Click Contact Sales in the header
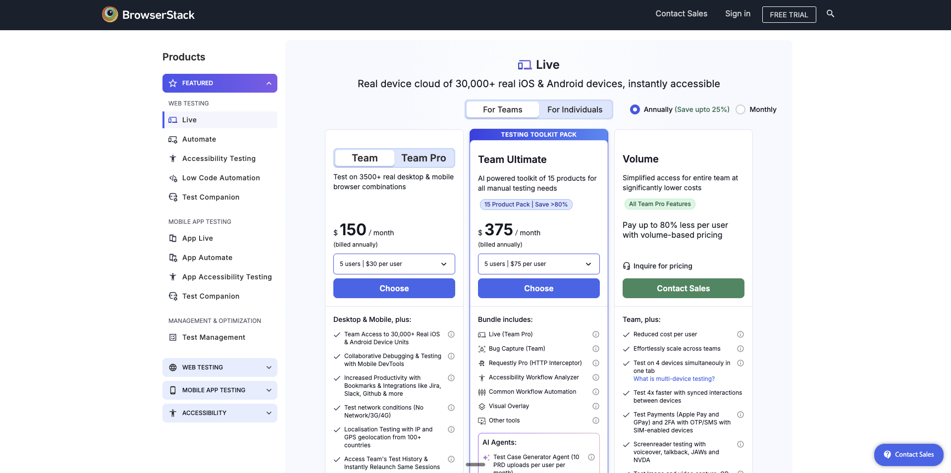 tap(681, 14)
